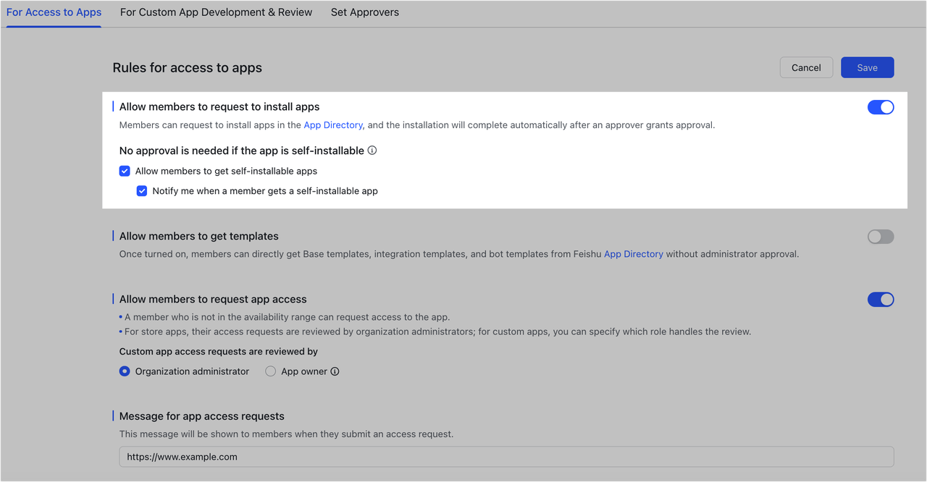This screenshot has width=927, height=482.
Task: Select the "For Access to Apps" tab
Action: click(54, 12)
